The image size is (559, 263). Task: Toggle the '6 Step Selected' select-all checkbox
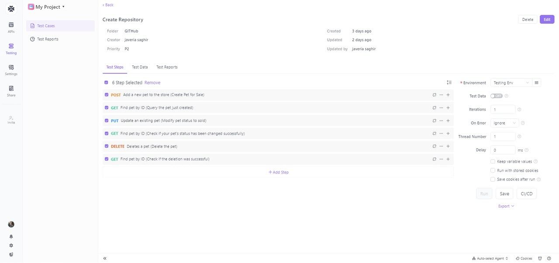[x=106, y=83]
